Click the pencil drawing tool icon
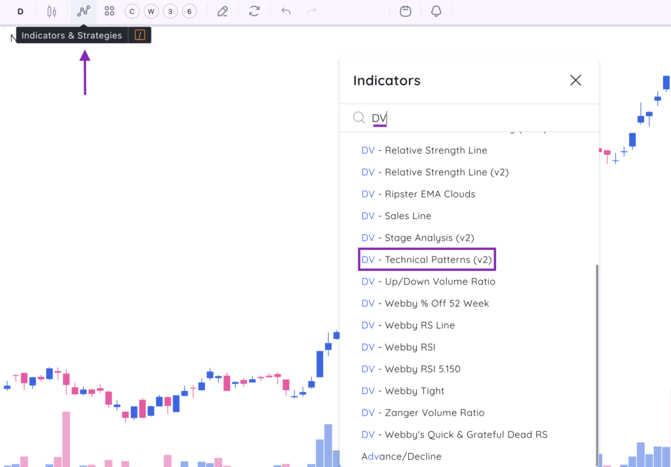The height and width of the screenshot is (467, 671). coord(223,11)
